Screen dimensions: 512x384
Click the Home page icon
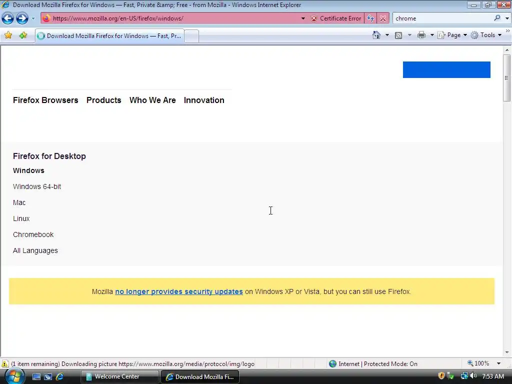click(x=376, y=35)
